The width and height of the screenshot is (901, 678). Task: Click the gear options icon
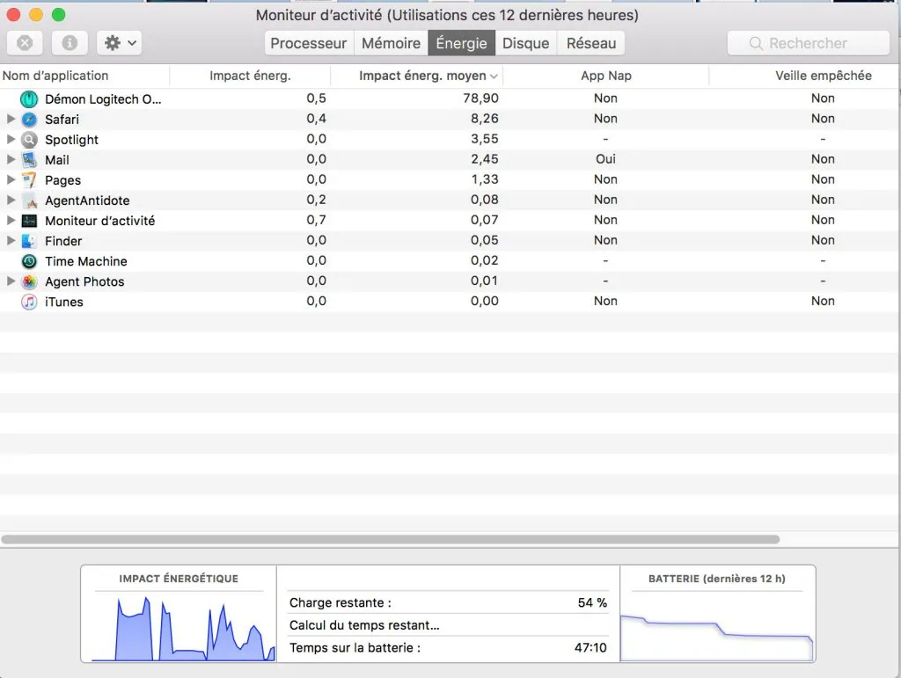coord(114,42)
